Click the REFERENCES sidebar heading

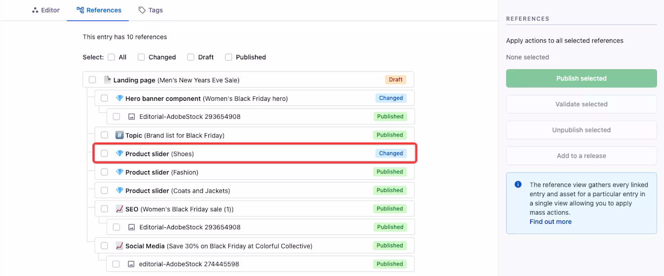[x=528, y=19]
